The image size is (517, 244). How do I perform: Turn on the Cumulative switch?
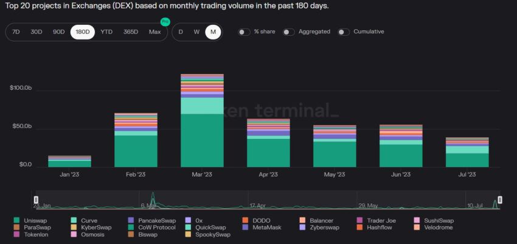(344, 32)
